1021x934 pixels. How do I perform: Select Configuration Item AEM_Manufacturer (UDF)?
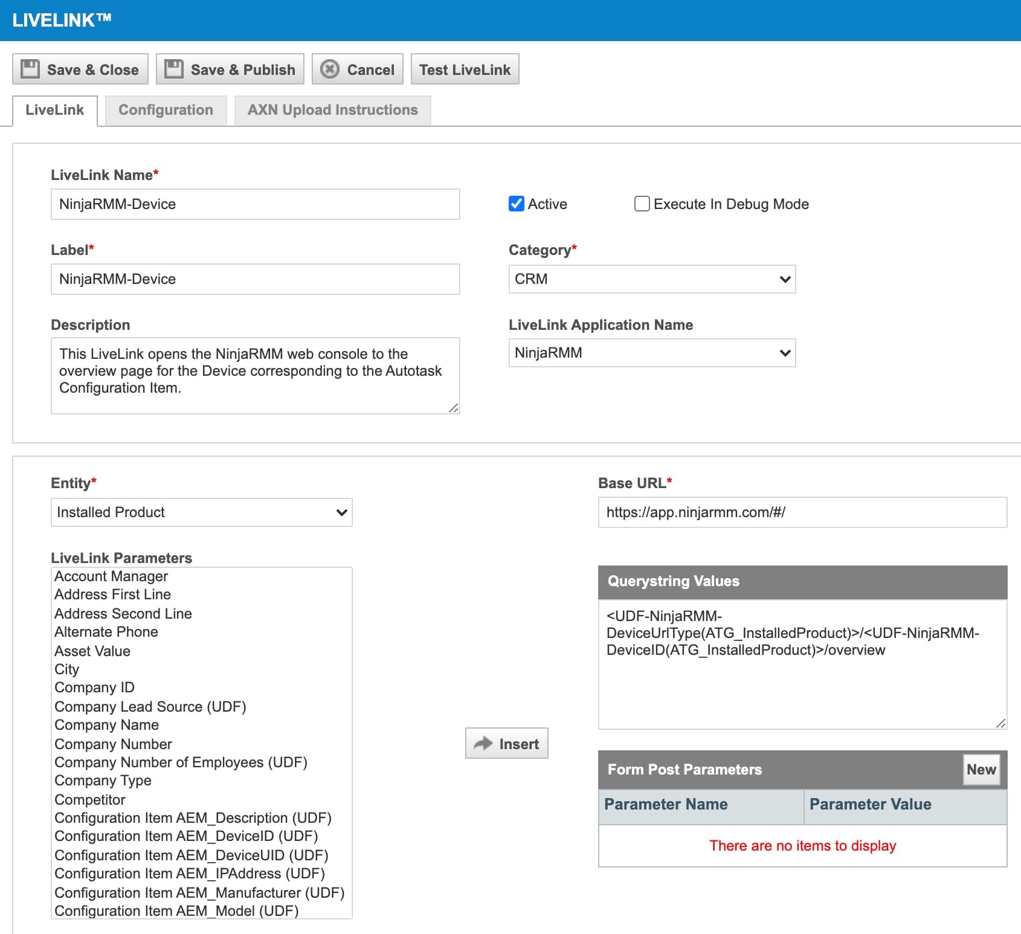tap(202, 893)
